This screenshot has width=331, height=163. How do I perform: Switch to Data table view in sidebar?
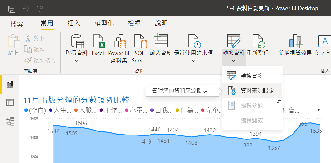coord(10,103)
